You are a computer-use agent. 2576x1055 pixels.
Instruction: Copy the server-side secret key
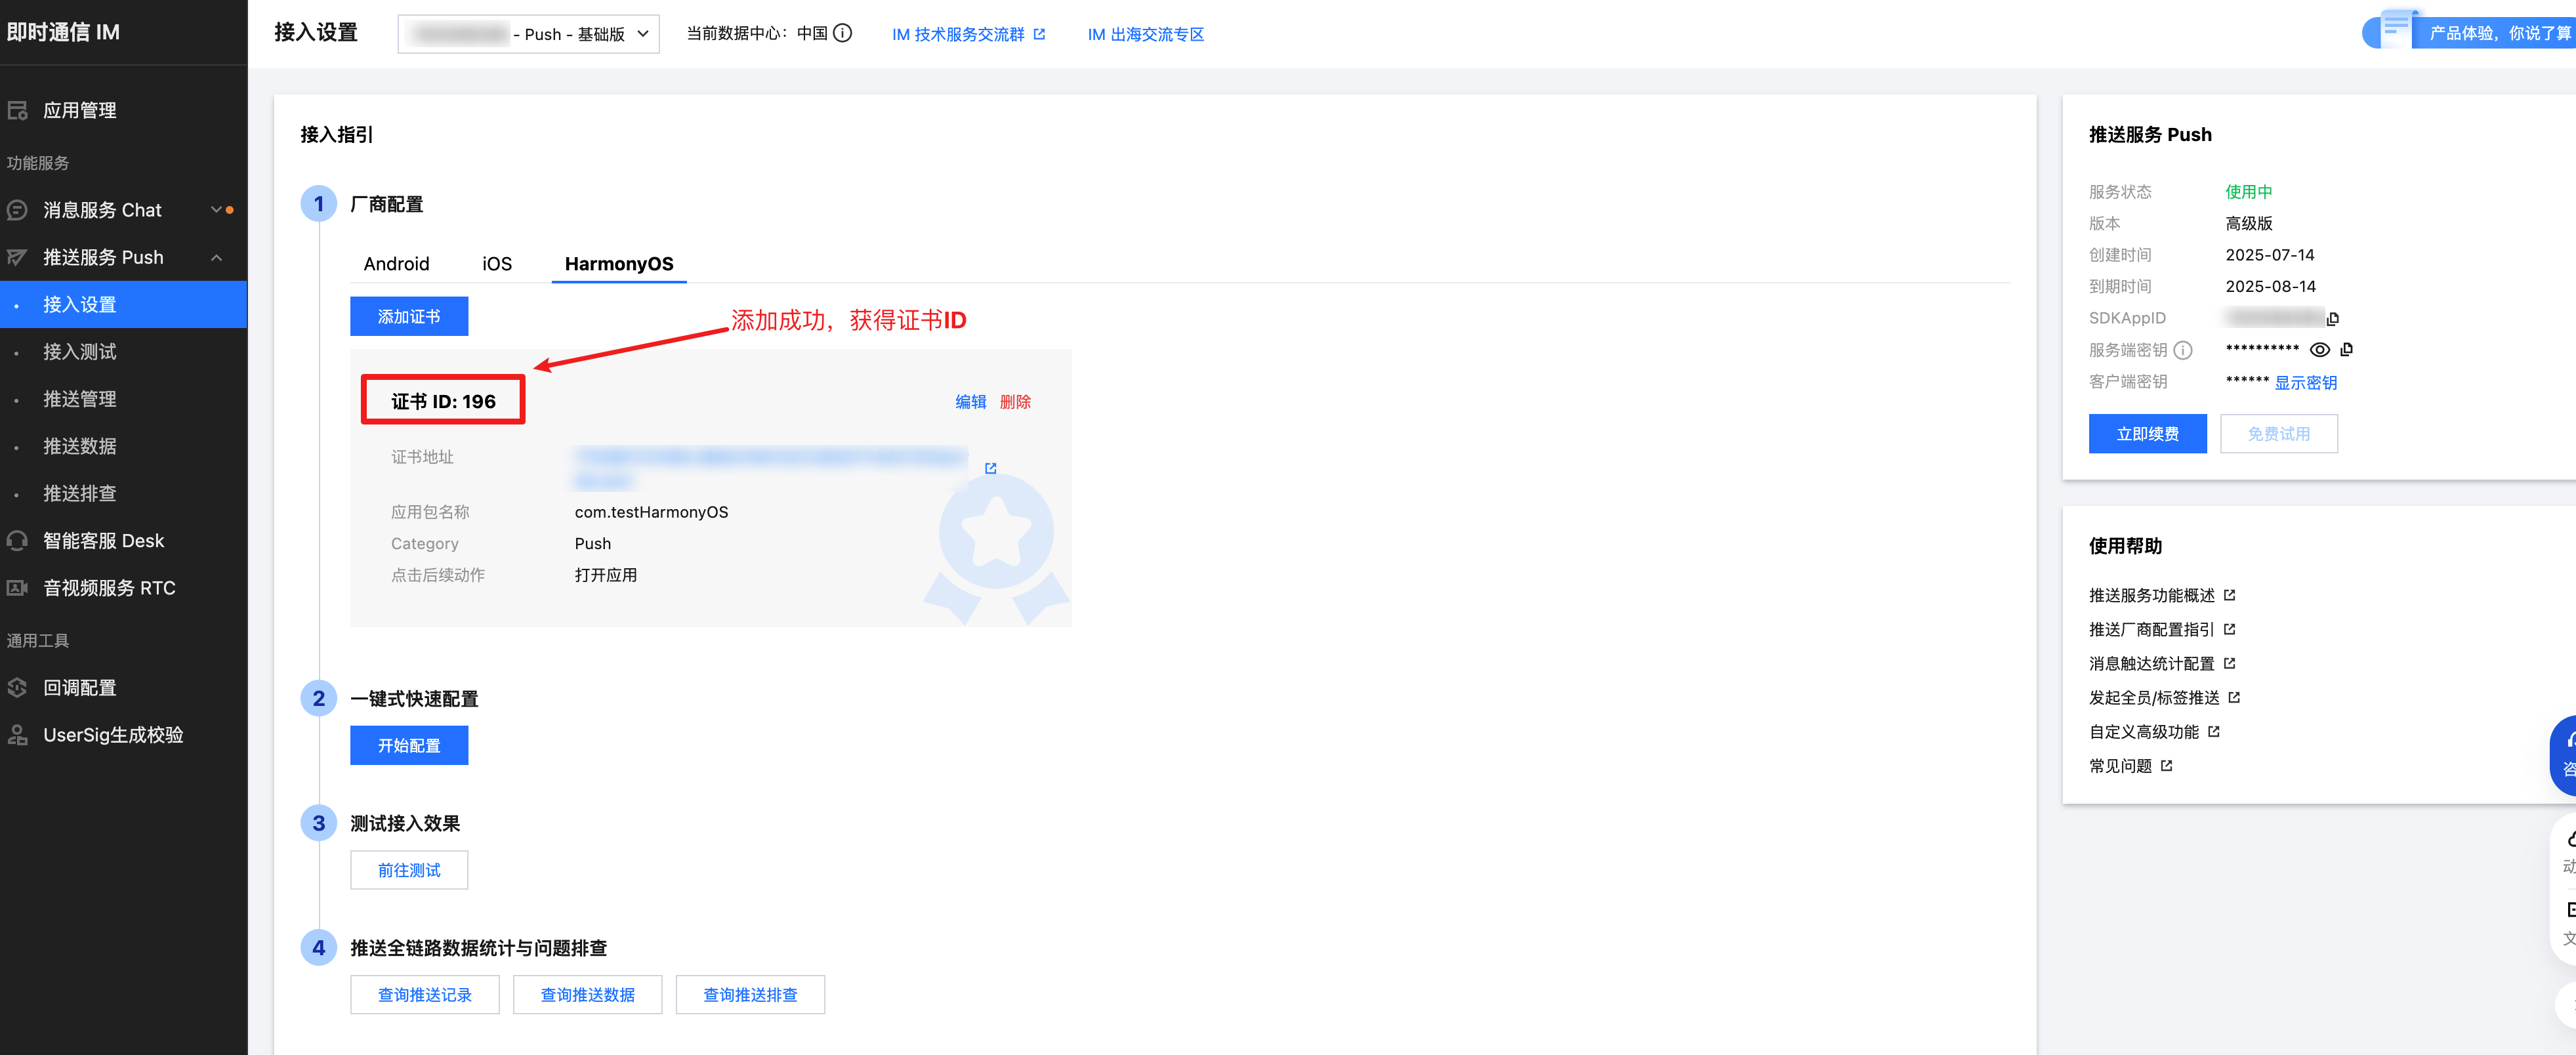(x=2346, y=349)
